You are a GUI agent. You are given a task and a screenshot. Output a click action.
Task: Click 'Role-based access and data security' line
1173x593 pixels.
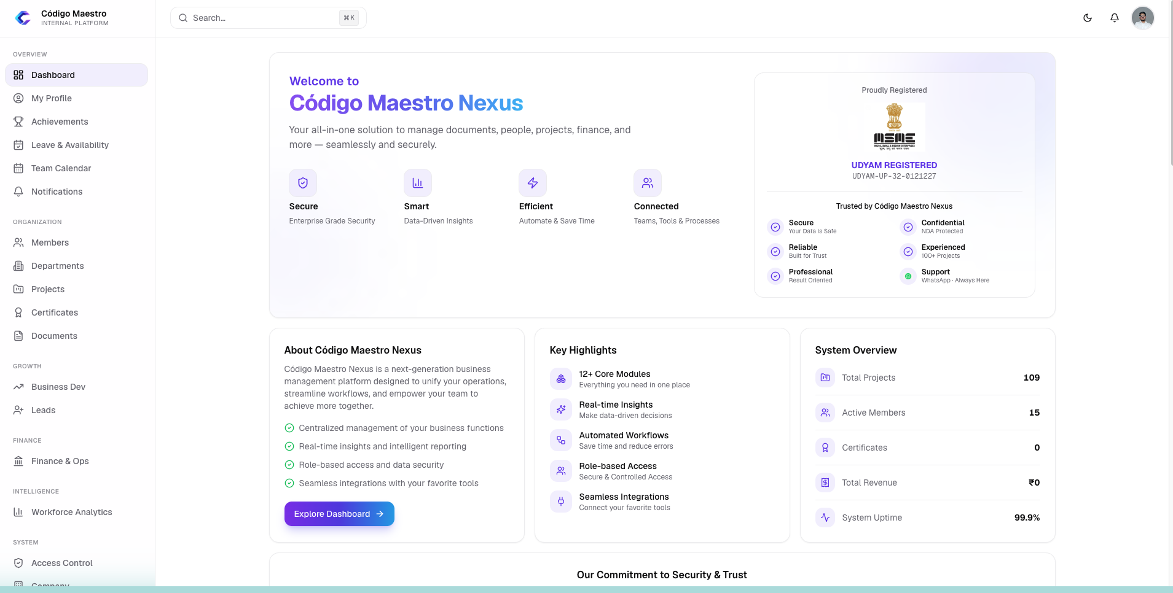pos(371,465)
